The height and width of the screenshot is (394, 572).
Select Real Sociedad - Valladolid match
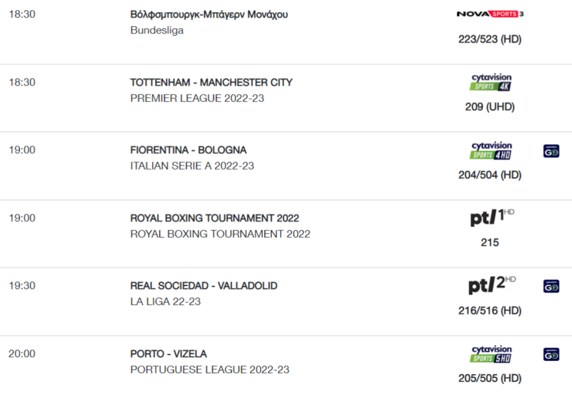pos(203,286)
